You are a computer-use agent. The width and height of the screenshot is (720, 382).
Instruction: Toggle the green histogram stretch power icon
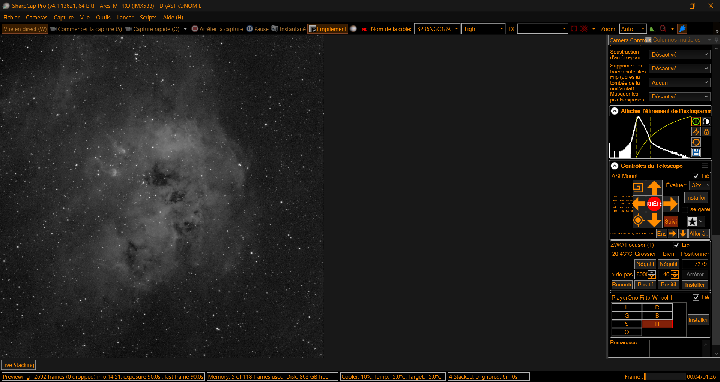[x=696, y=121]
